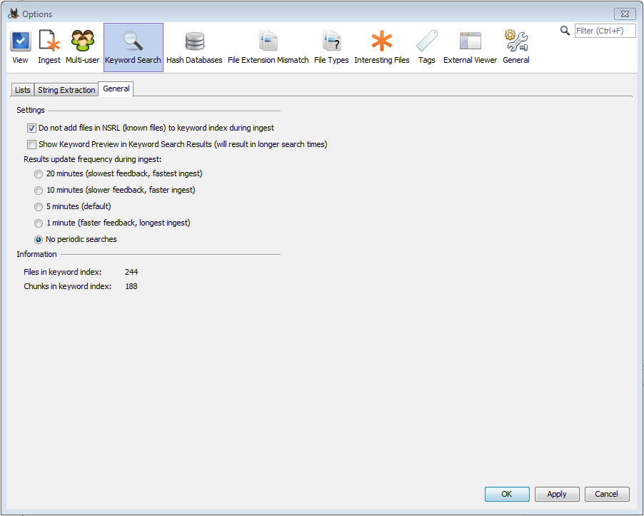Switch to the Lists tab

coord(21,89)
